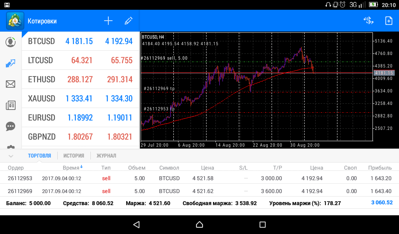
Task: Select the #26112969 sell order line label
Action: (x=165, y=58)
